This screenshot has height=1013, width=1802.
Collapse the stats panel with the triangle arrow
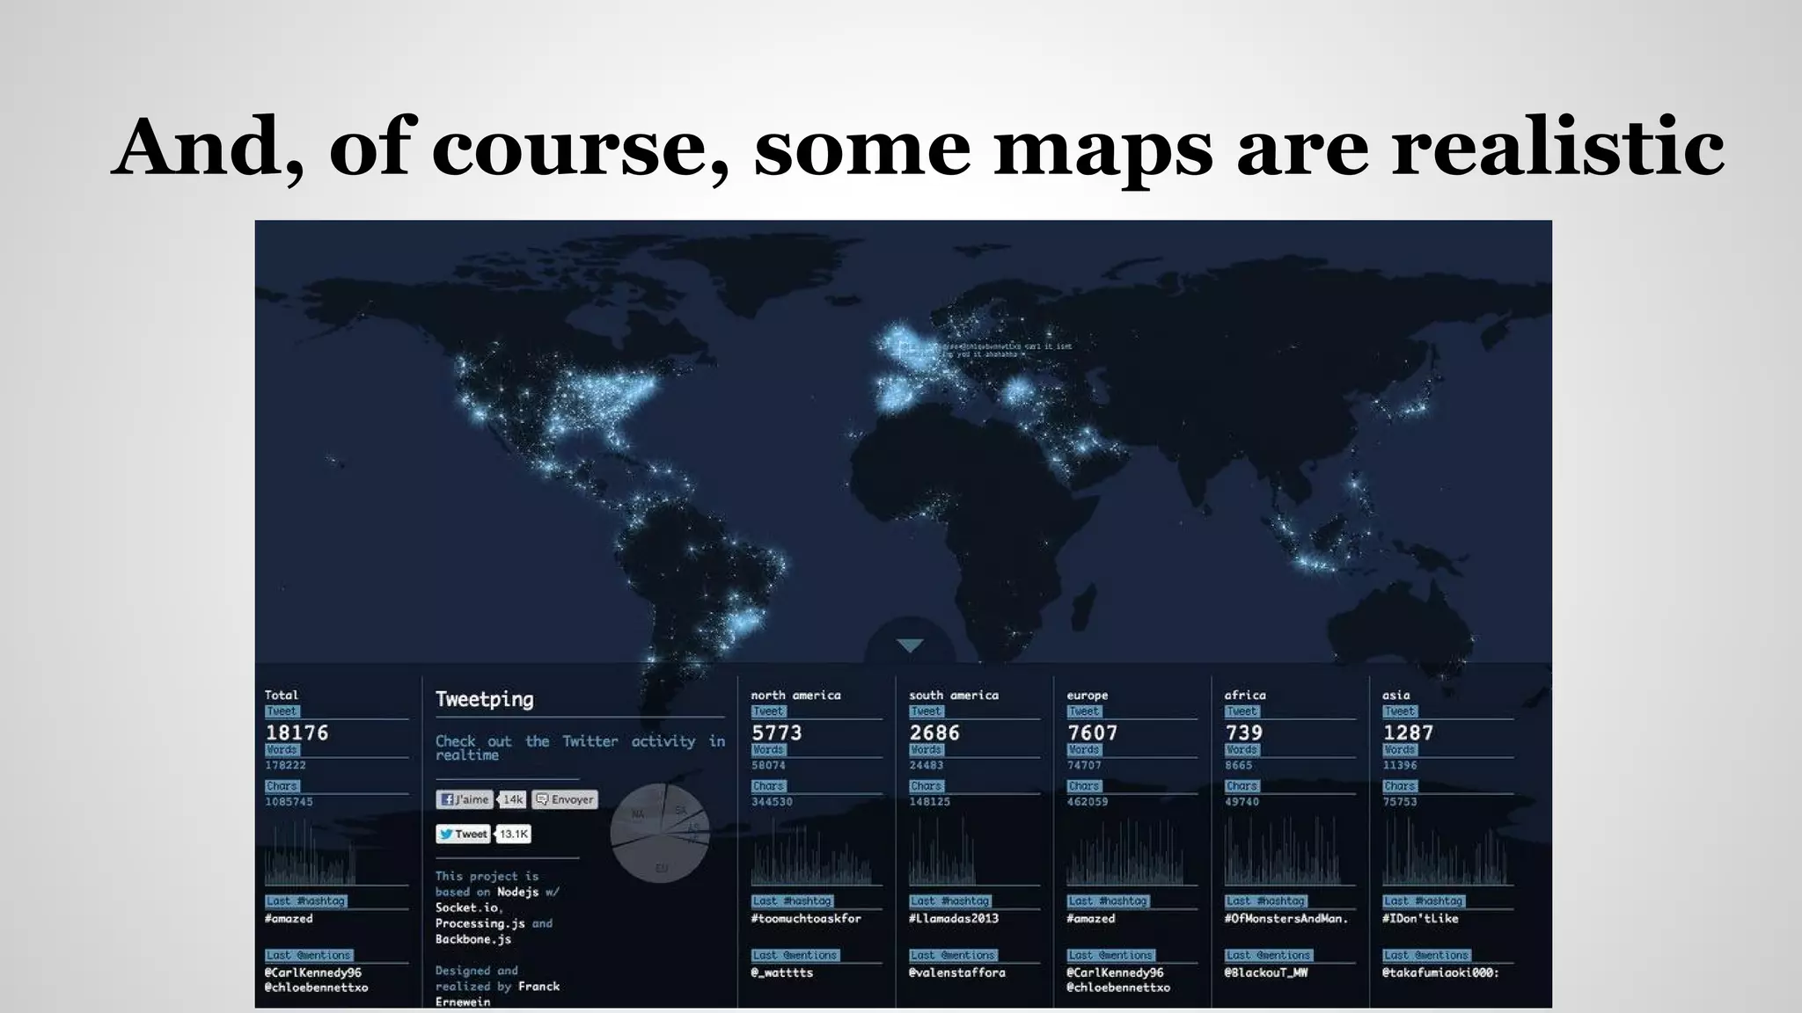tap(910, 645)
